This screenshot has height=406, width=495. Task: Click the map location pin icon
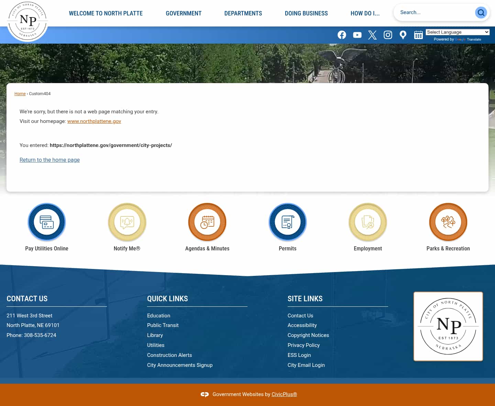pos(403,35)
